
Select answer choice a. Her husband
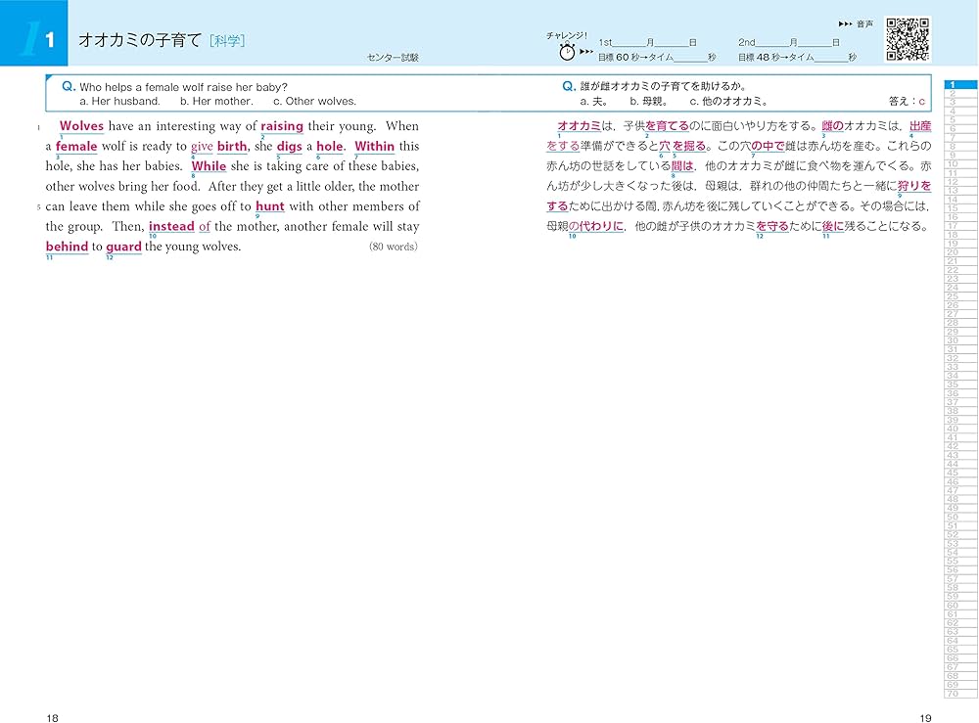[x=120, y=102]
